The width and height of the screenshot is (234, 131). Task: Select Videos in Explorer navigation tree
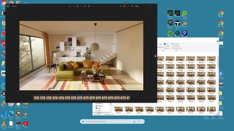98,108
